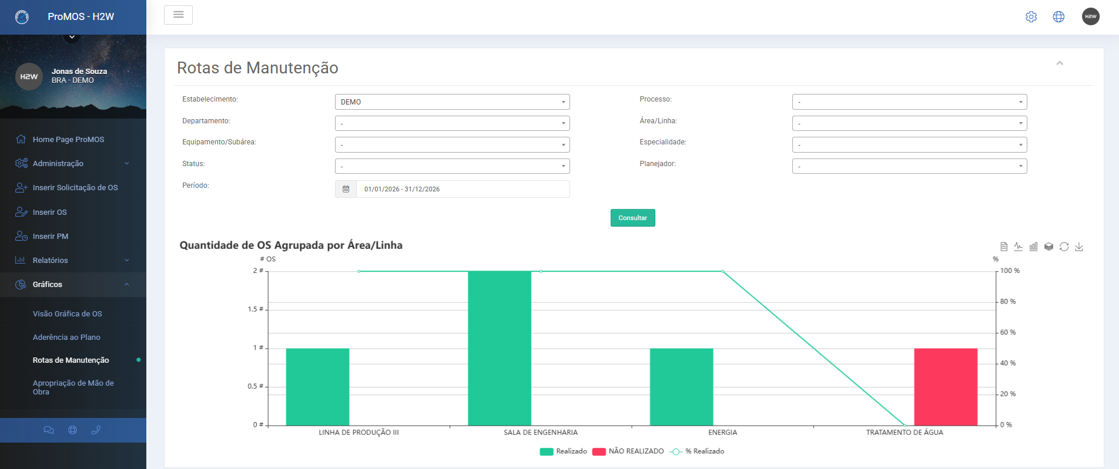Click the user name Jonas de Souza
Viewport: 1119px width, 469px height.
[x=79, y=71]
